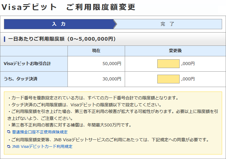Click the current value 30,000円

(112, 79)
